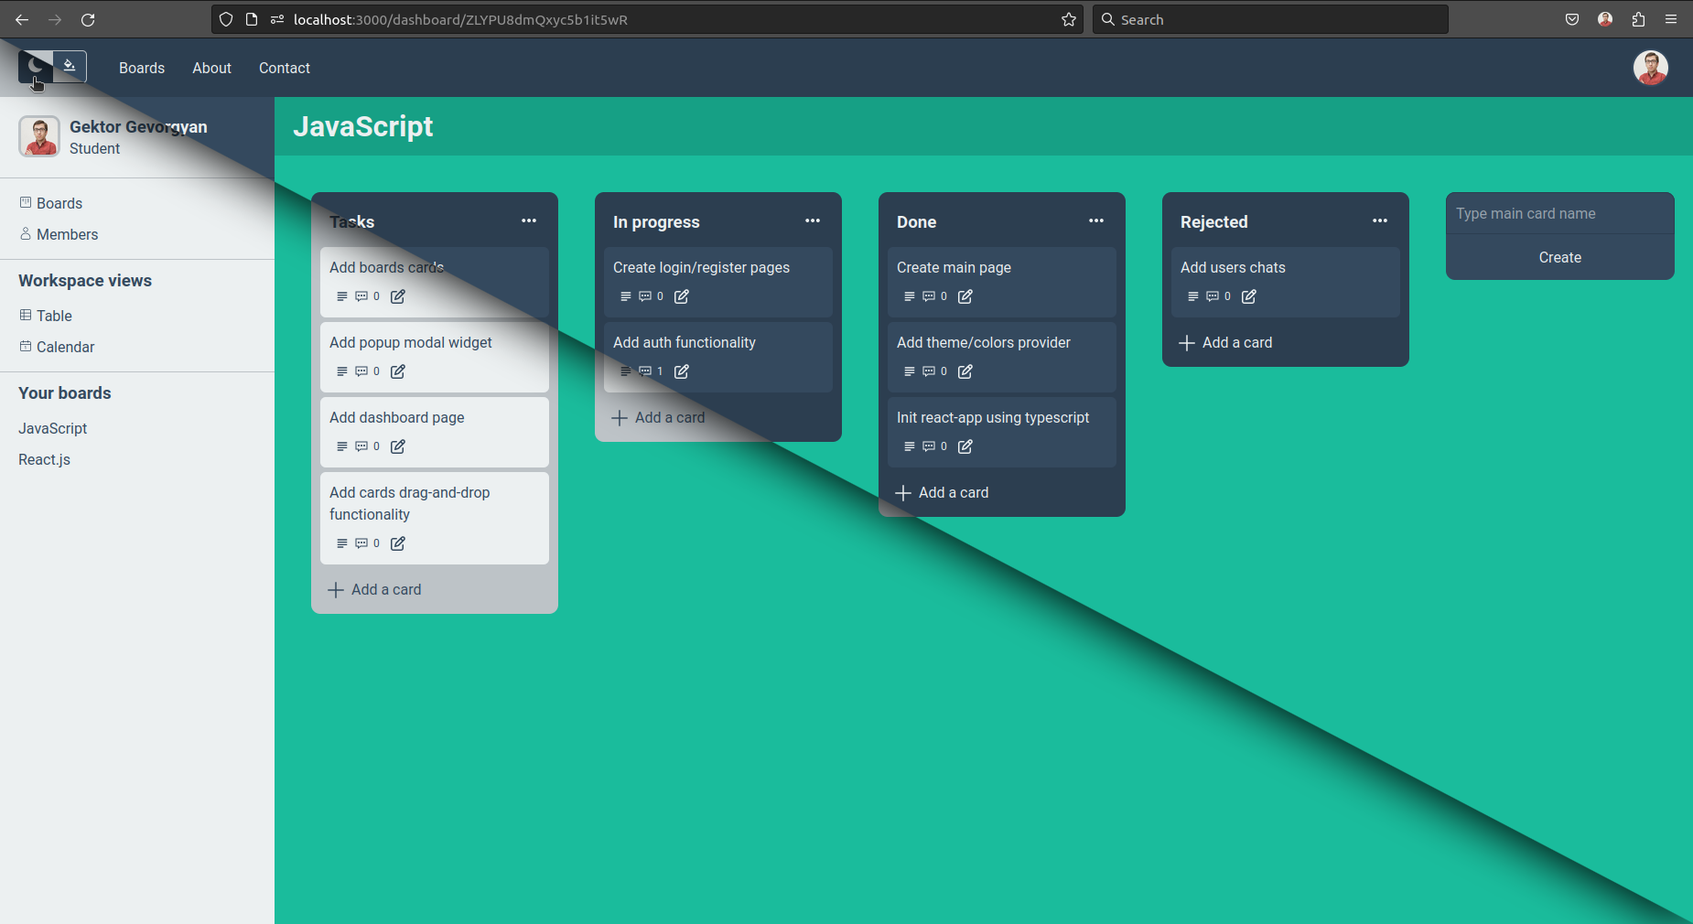Click the Calendar icon in the sidebar
Image resolution: width=1693 pixels, height=924 pixels.
coord(25,347)
